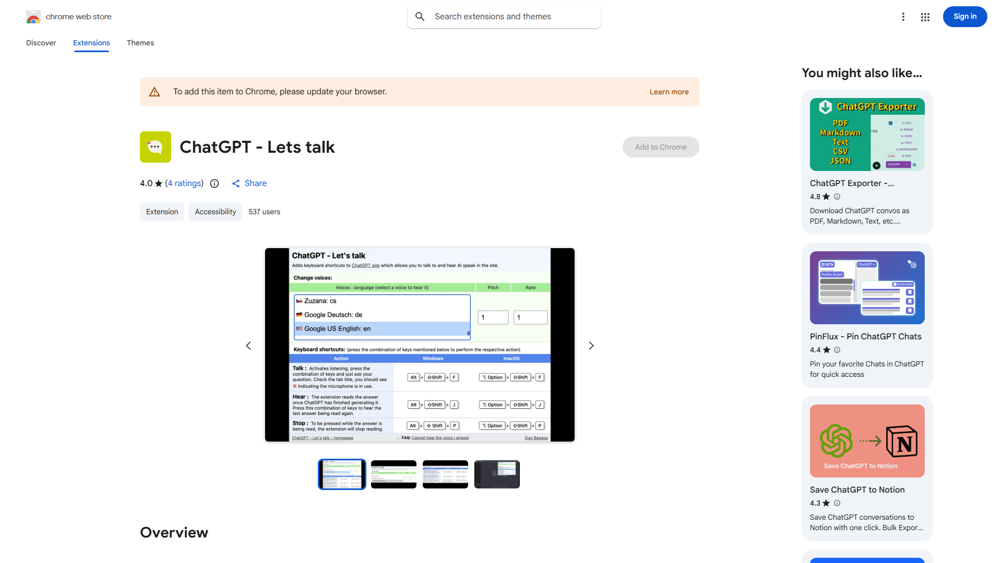Switch to the Themes tab
Image resolution: width=1002 pixels, height=563 pixels.
tap(140, 43)
